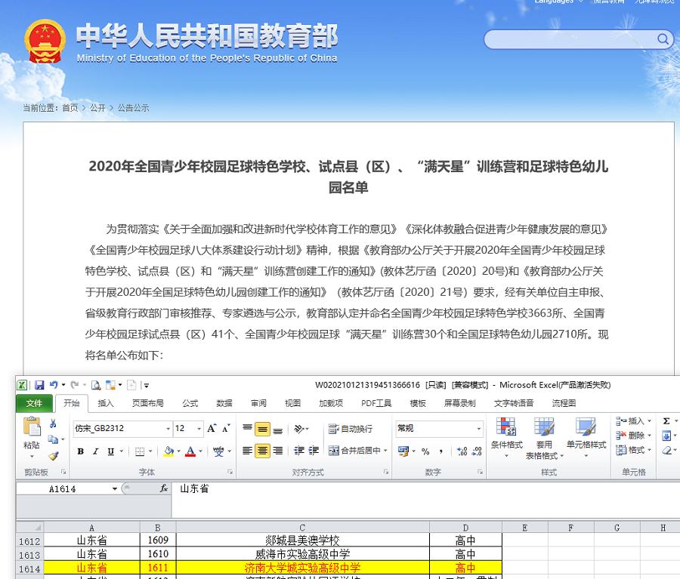Switch to the 视图 ribbon tab

[x=292, y=403]
